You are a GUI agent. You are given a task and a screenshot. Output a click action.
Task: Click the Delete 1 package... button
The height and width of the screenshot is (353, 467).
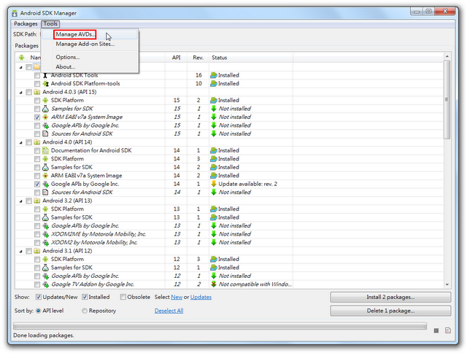390,311
